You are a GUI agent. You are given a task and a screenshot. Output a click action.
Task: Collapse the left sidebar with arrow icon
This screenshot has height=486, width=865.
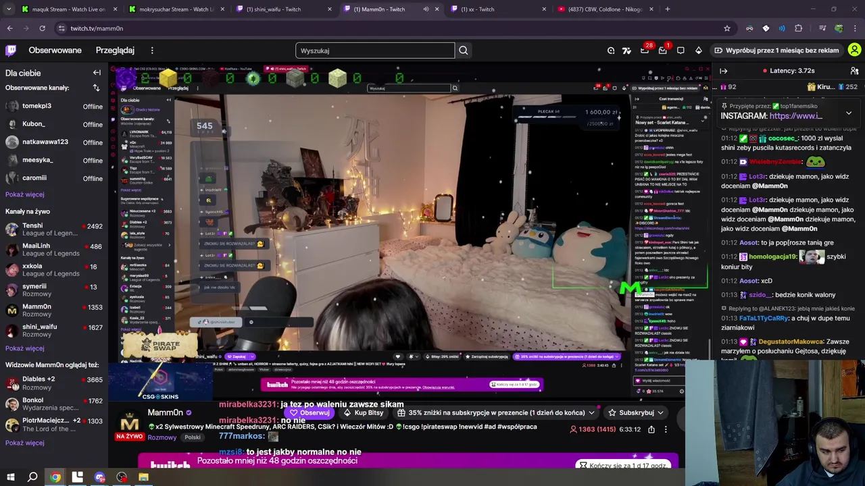(x=97, y=73)
